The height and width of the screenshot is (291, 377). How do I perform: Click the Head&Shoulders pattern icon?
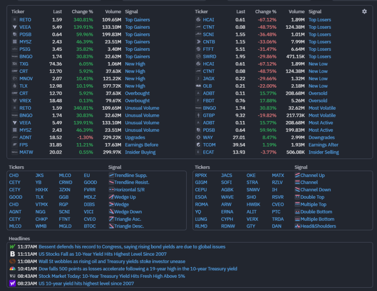click(x=297, y=226)
